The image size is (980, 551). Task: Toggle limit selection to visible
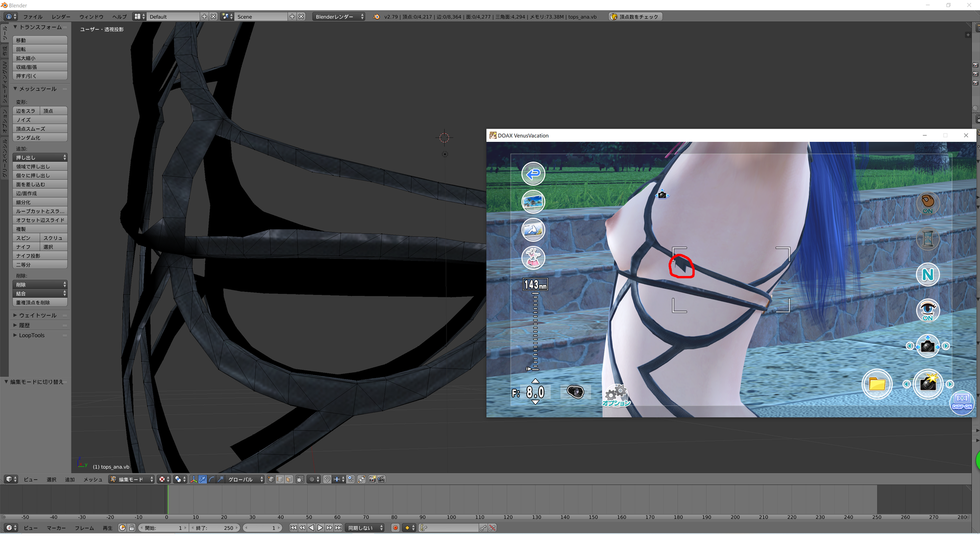click(300, 479)
